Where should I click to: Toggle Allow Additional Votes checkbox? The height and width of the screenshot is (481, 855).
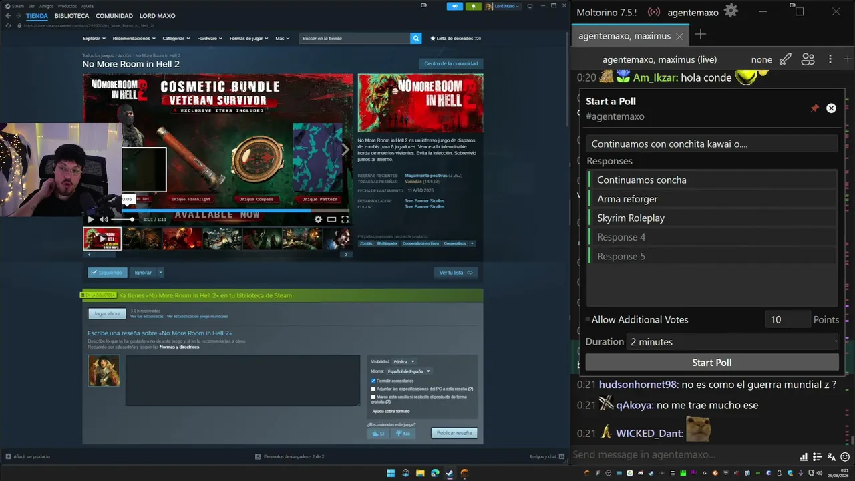click(588, 320)
